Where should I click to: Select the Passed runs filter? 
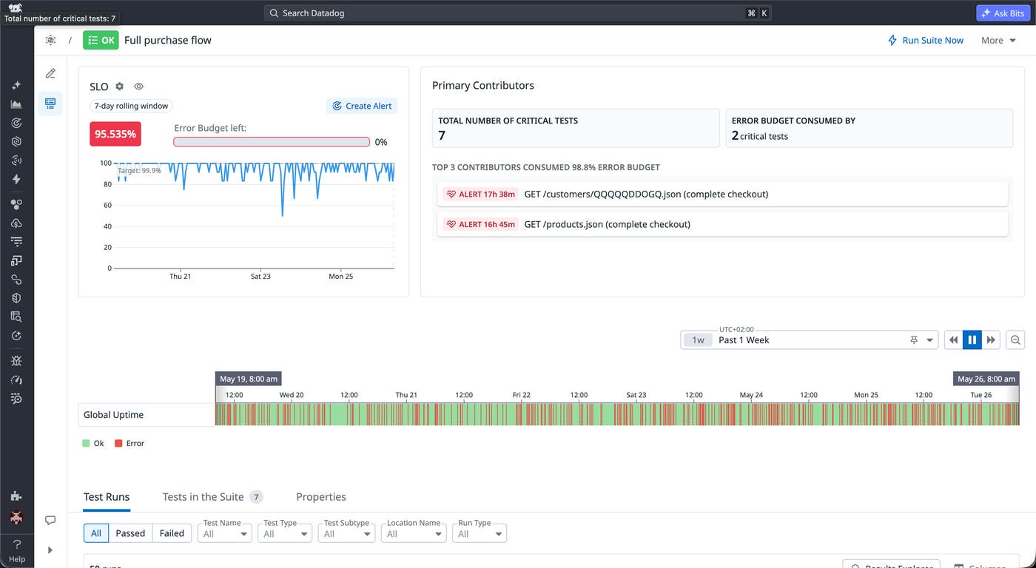(130, 533)
